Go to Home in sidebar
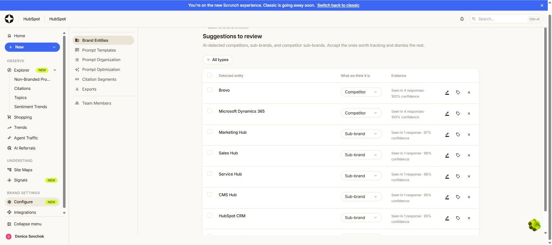This screenshot has height=245, width=552. point(32,36)
